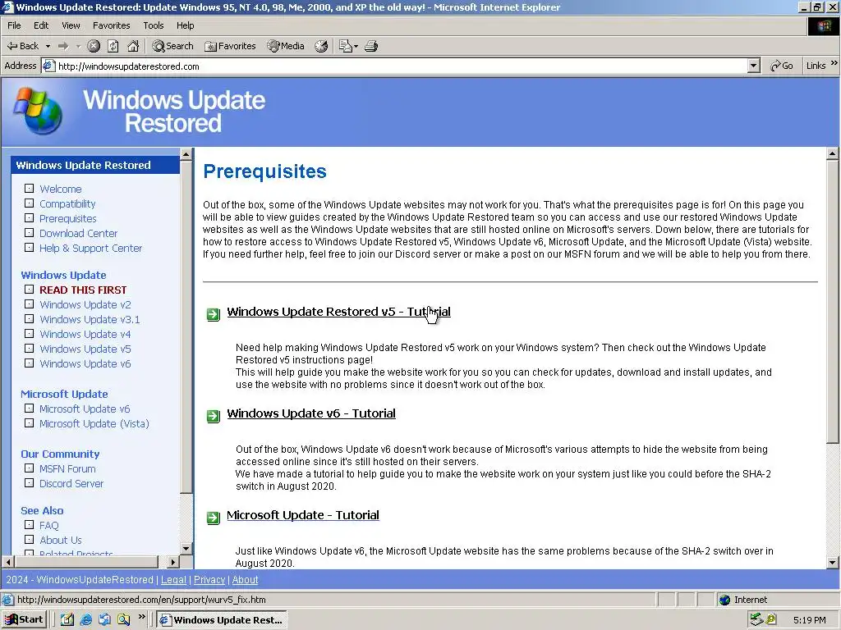Viewport: 841px width, 630px height.
Task: Click main page scrollbar down arrow
Action: pyautogui.click(x=833, y=563)
